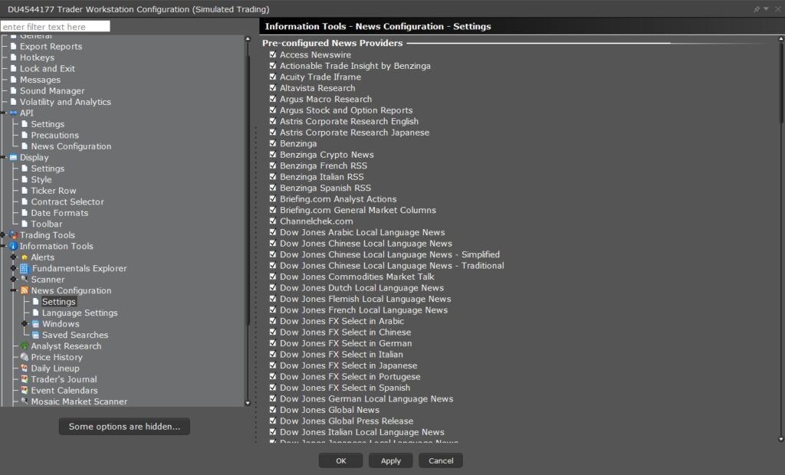Click the Saved Searches icon
The height and width of the screenshot is (475, 785).
point(35,335)
